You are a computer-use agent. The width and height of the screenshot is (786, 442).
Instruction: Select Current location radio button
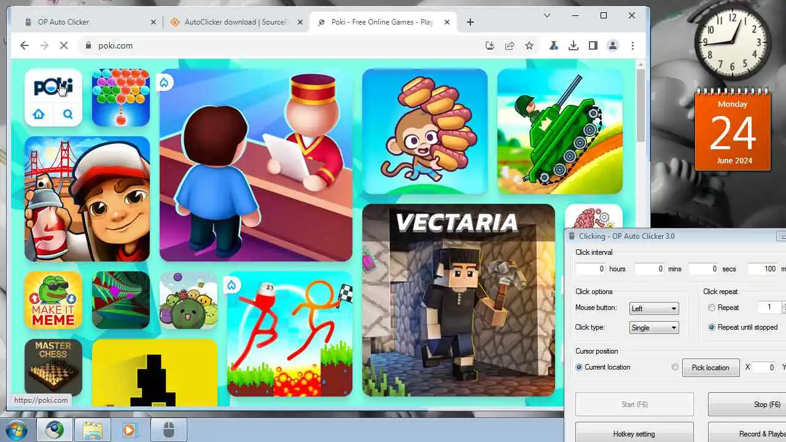click(x=579, y=367)
